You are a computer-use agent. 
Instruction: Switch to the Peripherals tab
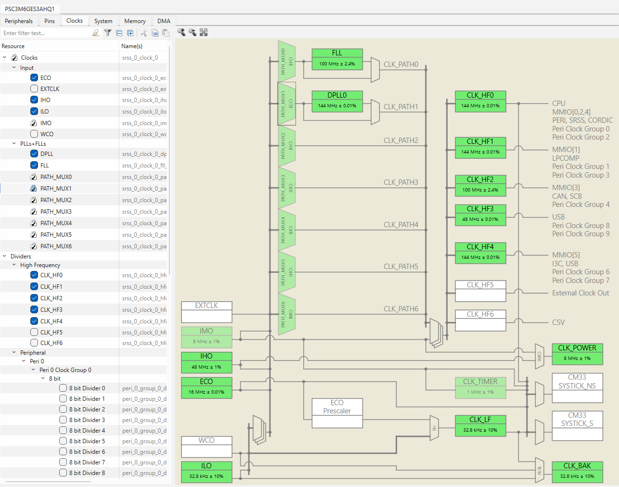(19, 21)
